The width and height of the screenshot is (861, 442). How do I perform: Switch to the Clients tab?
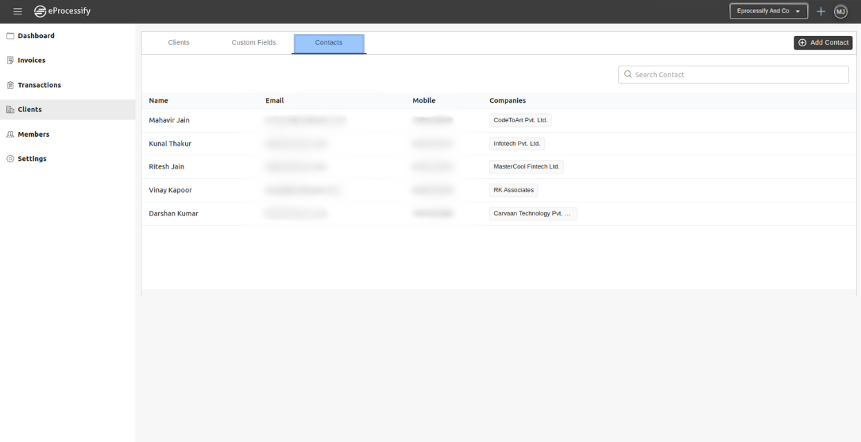pyautogui.click(x=179, y=43)
